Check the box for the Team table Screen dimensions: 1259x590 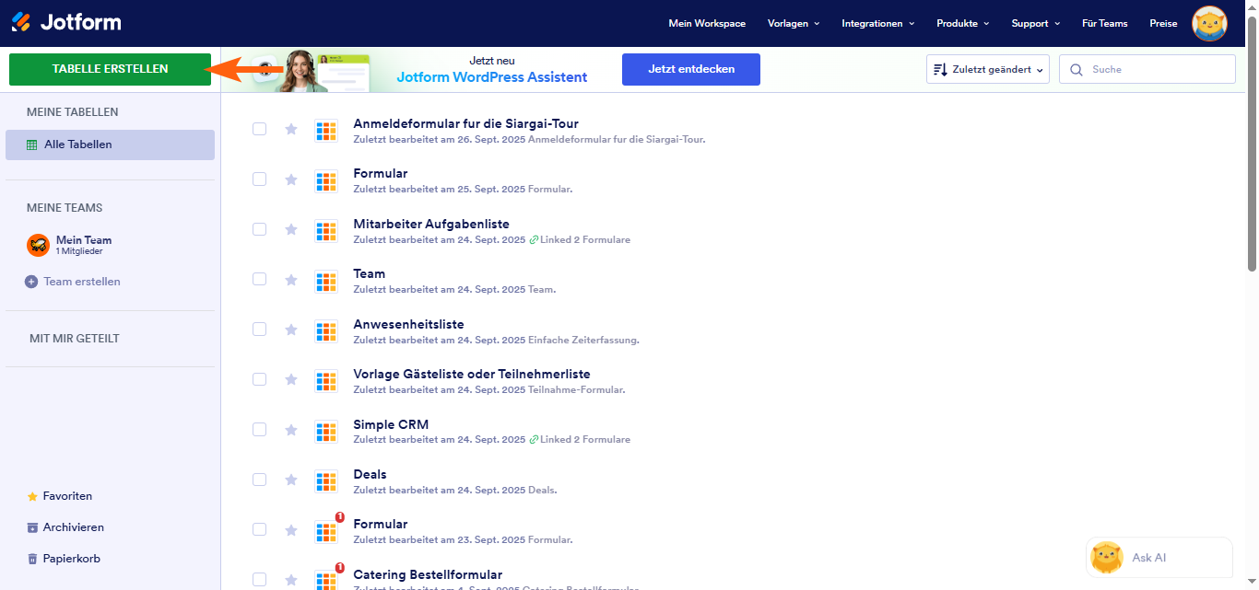259,279
